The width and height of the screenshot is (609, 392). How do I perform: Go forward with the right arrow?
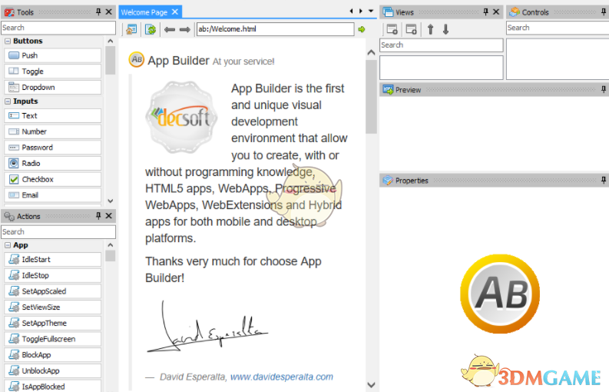pyautogui.click(x=185, y=29)
